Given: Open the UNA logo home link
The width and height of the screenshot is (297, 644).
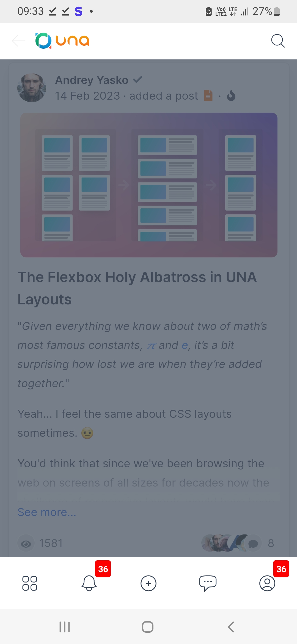Looking at the screenshot, I should (62, 41).
